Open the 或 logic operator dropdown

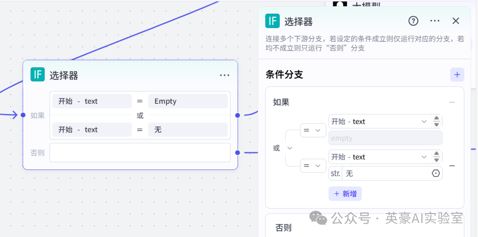tap(282, 148)
